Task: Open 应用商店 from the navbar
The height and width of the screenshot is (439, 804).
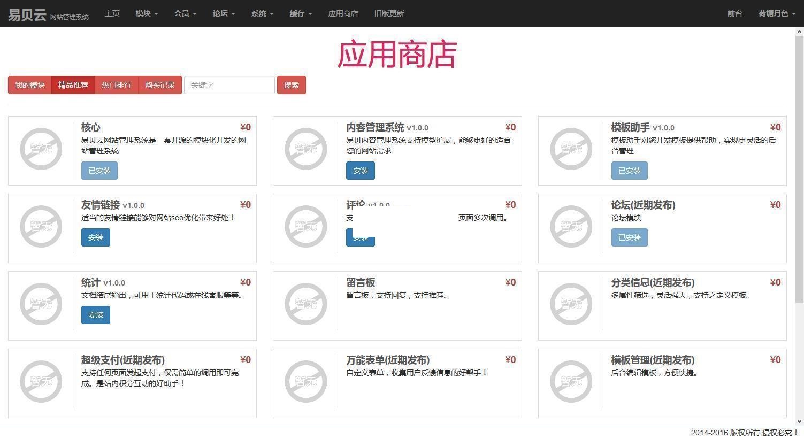Action: tap(343, 13)
